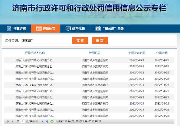Open first record published 2022/04/22
The width and height of the screenshot is (180, 126).
(x=89, y=60)
